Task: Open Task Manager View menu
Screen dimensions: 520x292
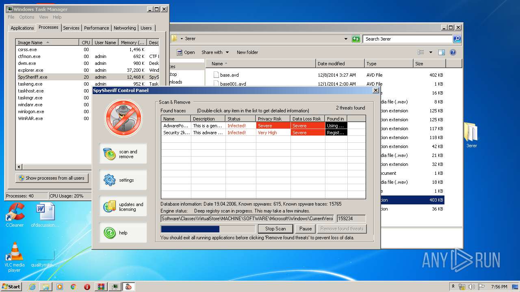Action: point(43,17)
